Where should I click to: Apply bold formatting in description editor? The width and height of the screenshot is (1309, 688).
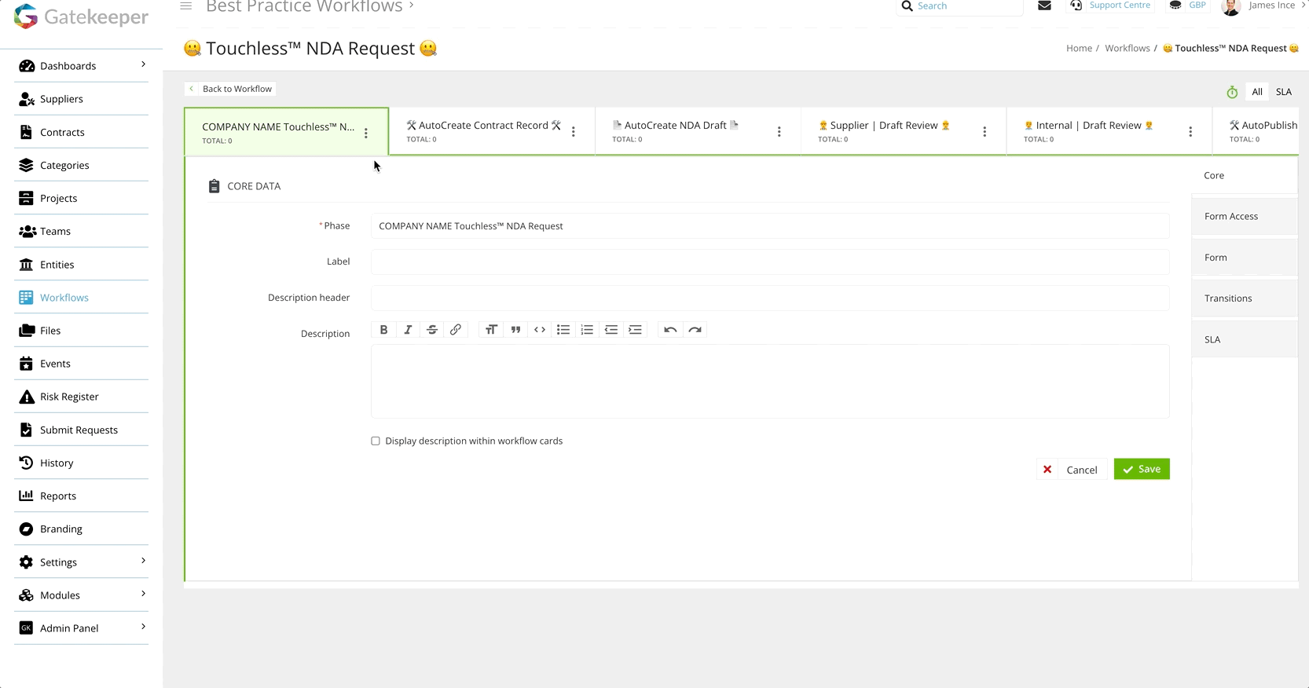click(x=383, y=330)
